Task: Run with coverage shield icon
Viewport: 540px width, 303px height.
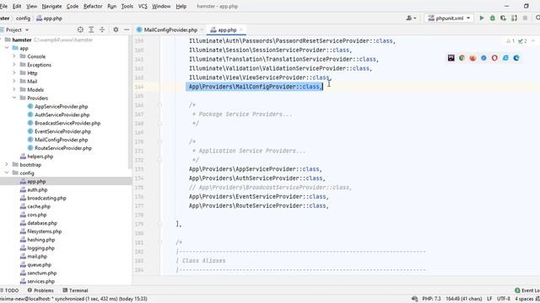Action: point(503,18)
